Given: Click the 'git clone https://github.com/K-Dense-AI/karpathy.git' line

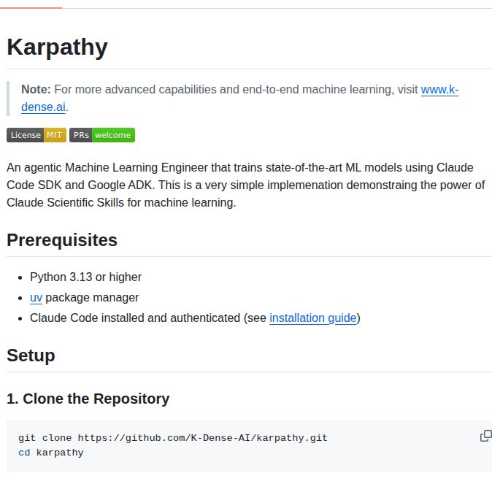Looking at the screenshot, I should (173, 438).
